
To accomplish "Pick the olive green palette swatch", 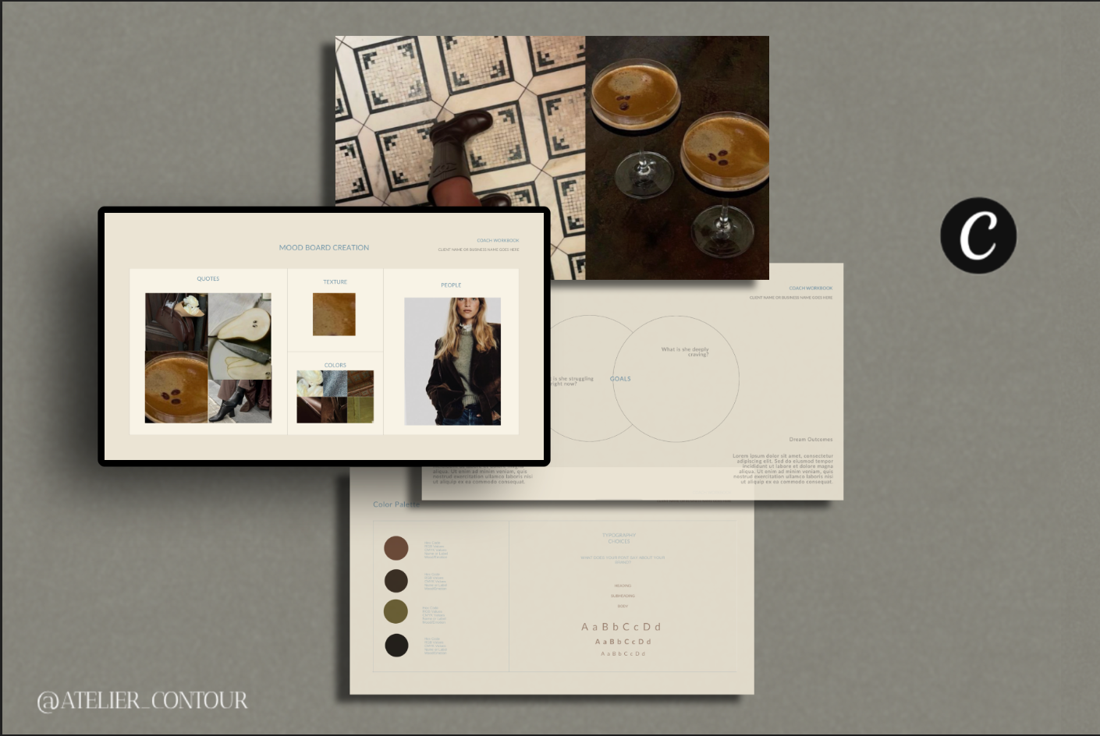I will 396,611.
